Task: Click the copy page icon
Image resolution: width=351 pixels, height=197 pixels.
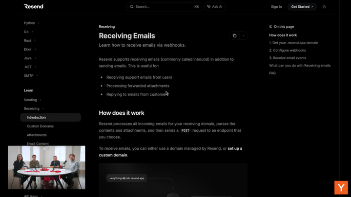Action: [x=235, y=36]
